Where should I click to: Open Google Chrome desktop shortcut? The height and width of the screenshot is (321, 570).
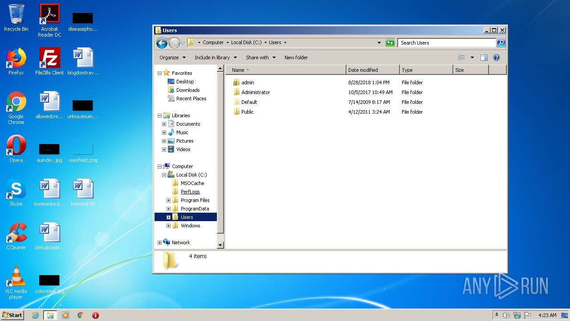click(16, 108)
